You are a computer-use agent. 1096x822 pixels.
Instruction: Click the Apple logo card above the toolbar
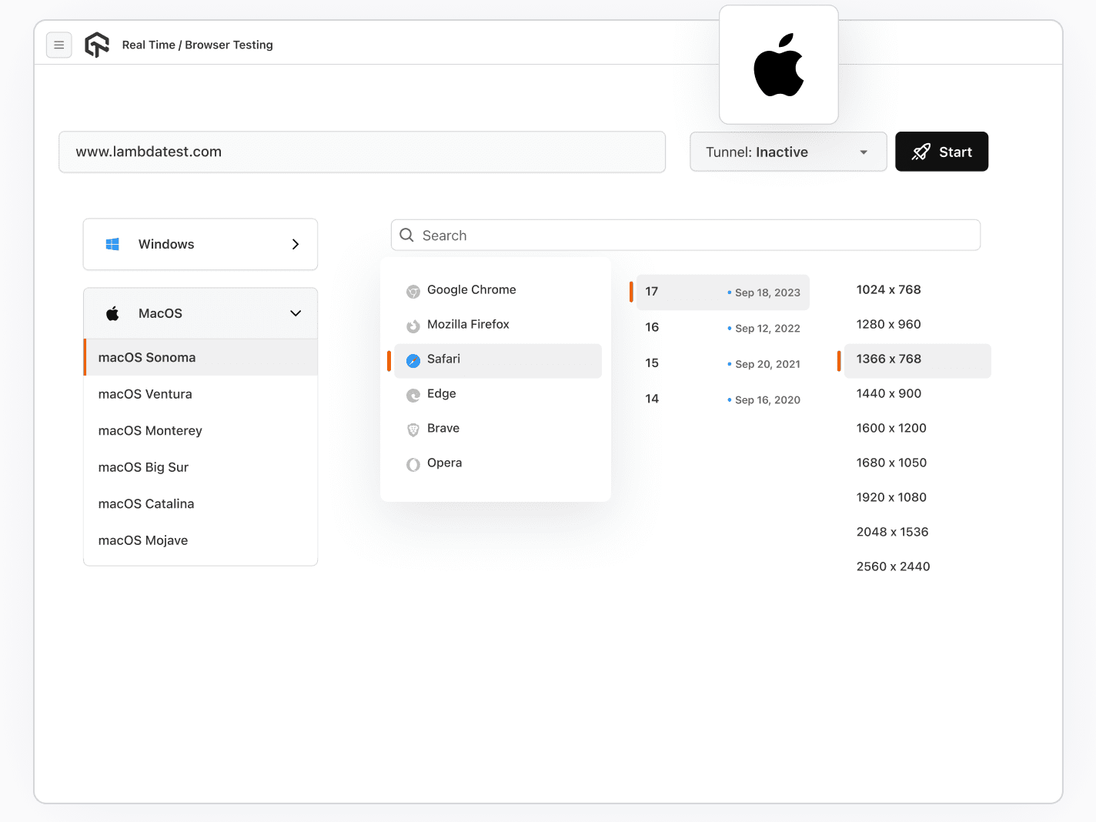click(x=778, y=65)
